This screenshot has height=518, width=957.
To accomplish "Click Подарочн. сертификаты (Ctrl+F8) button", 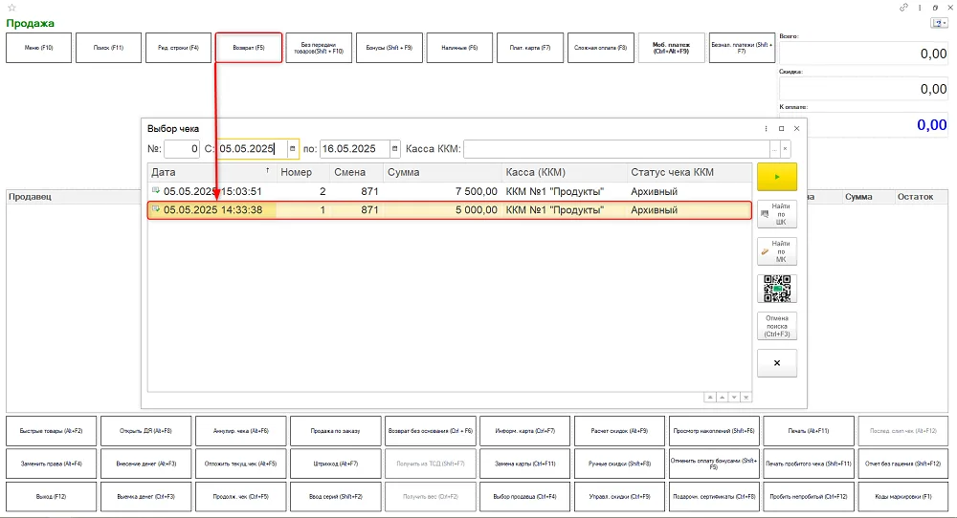I will (714, 497).
